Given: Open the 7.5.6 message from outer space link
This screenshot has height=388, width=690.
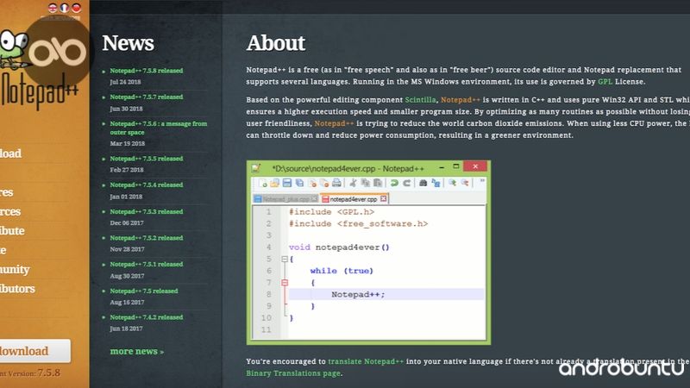Looking at the screenshot, I should tap(159, 128).
